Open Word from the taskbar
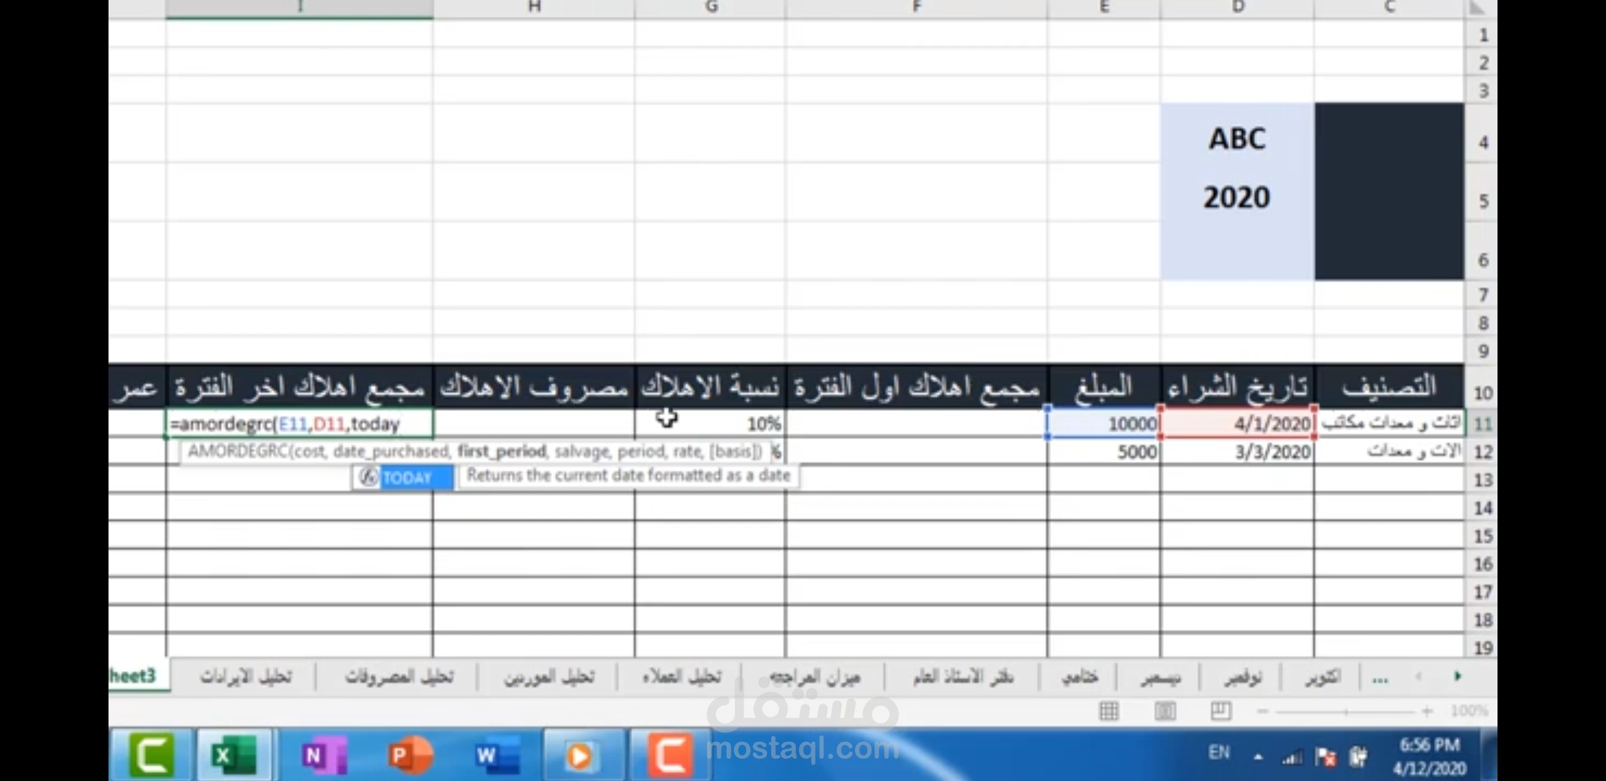 point(496,756)
